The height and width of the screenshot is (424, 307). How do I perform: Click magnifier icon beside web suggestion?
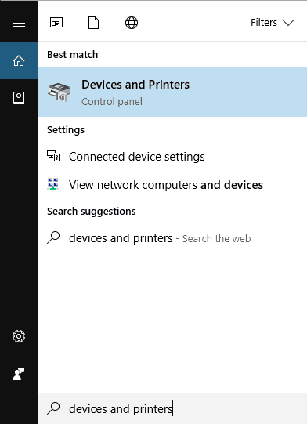pos(53,238)
